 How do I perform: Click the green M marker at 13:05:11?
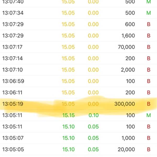coord(149,115)
